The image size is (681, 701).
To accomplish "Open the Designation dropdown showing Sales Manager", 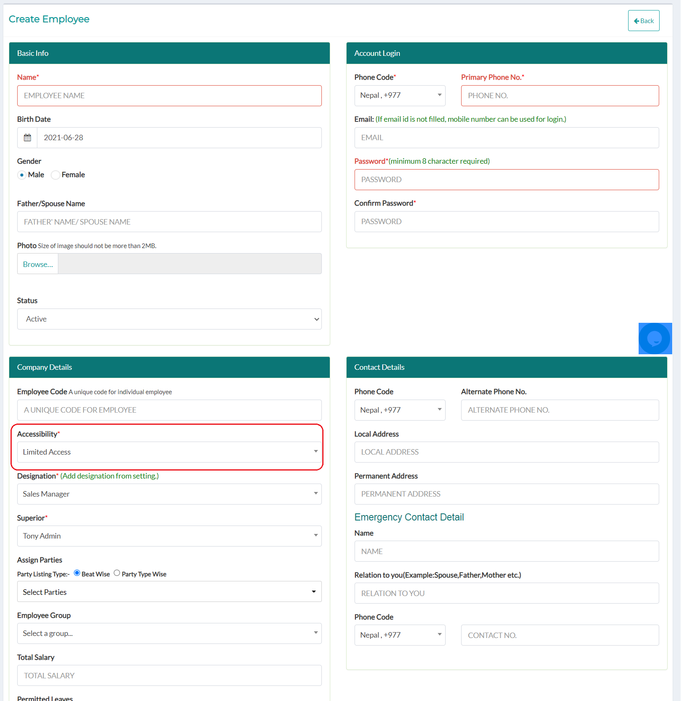I will 169,494.
